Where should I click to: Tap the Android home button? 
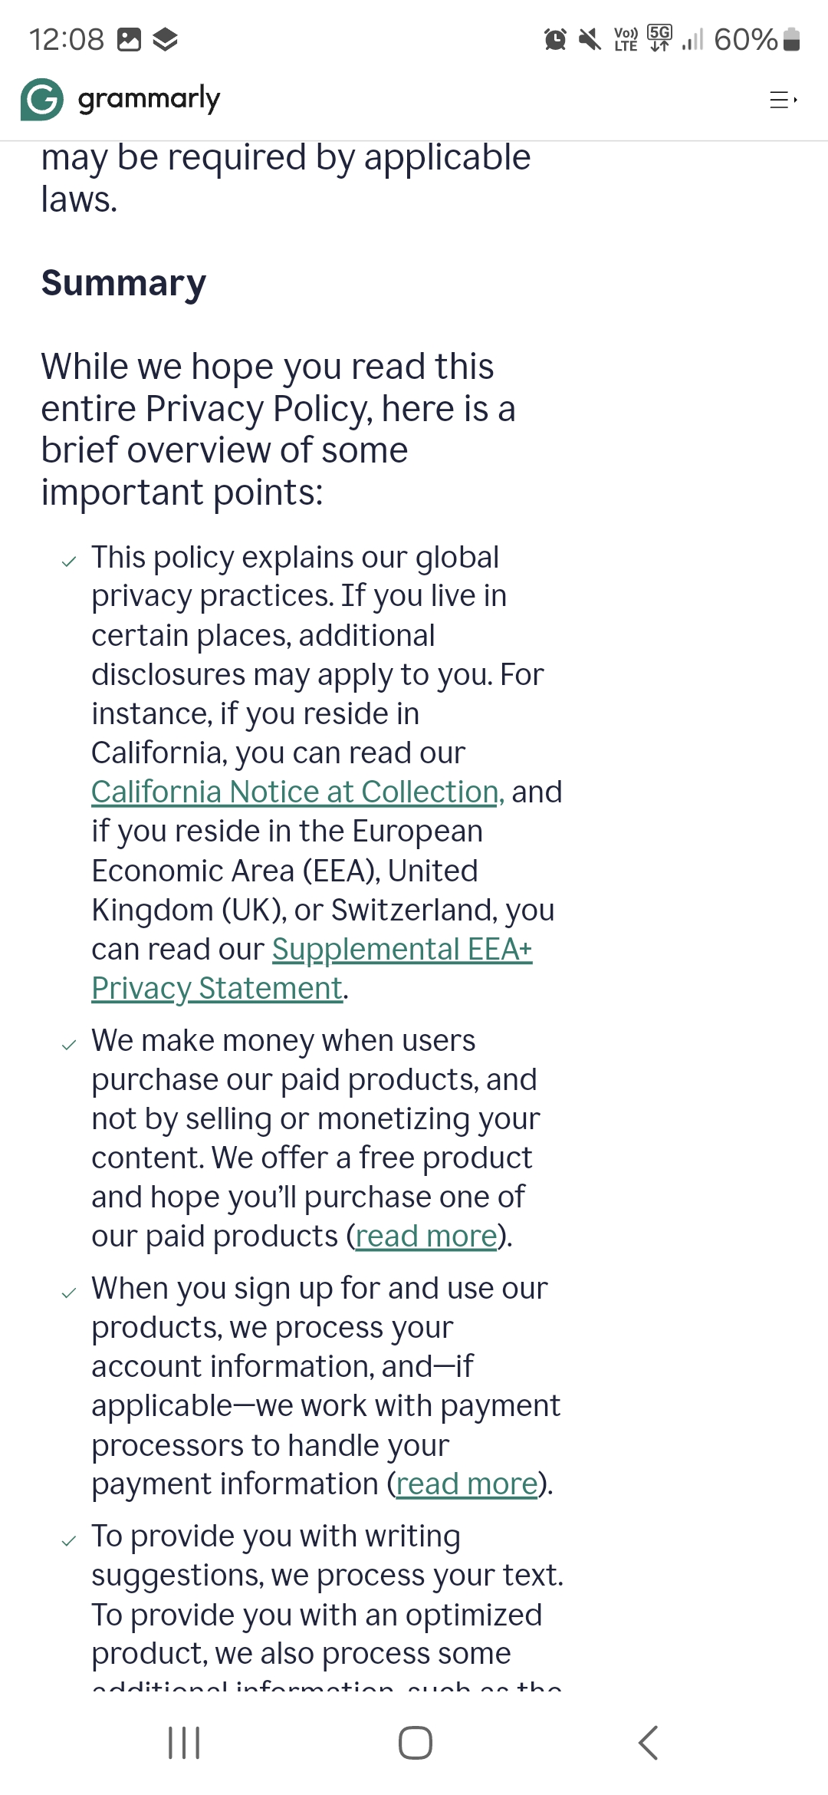point(415,1743)
